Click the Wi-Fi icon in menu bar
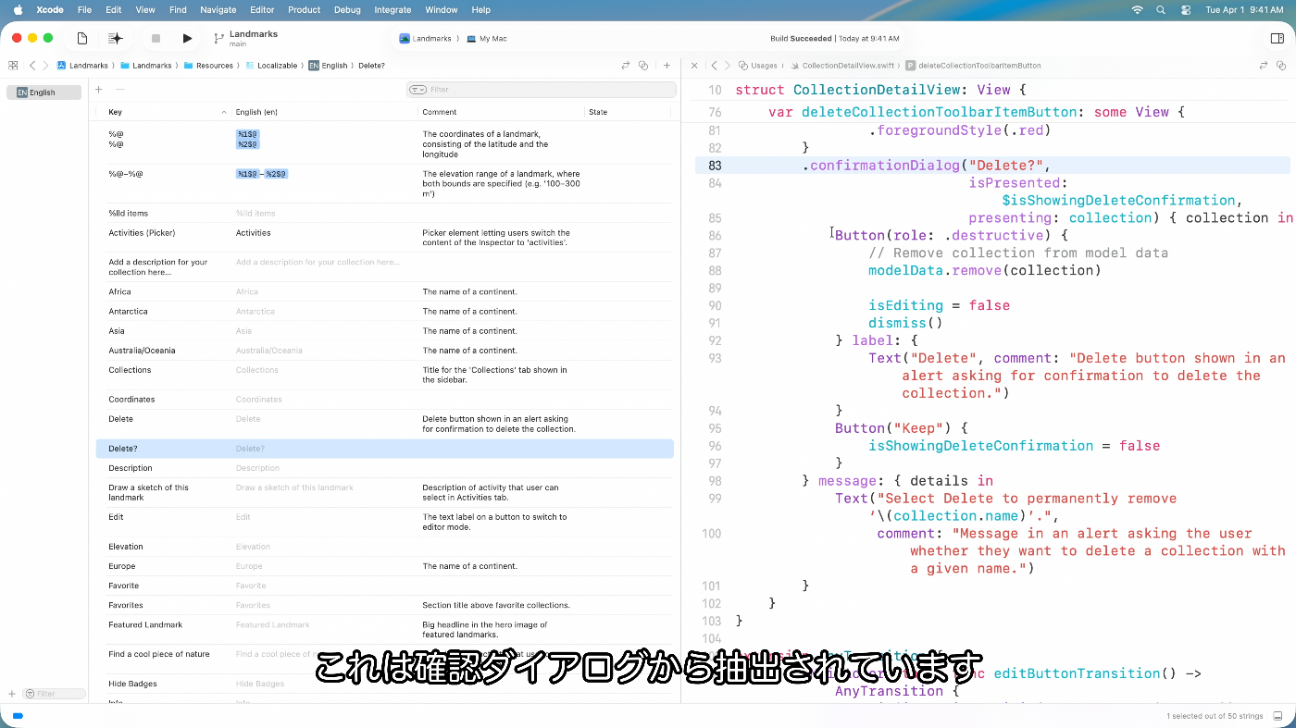The image size is (1296, 728). click(1137, 9)
